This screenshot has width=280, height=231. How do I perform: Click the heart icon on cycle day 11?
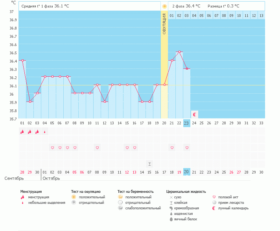point(97,148)
